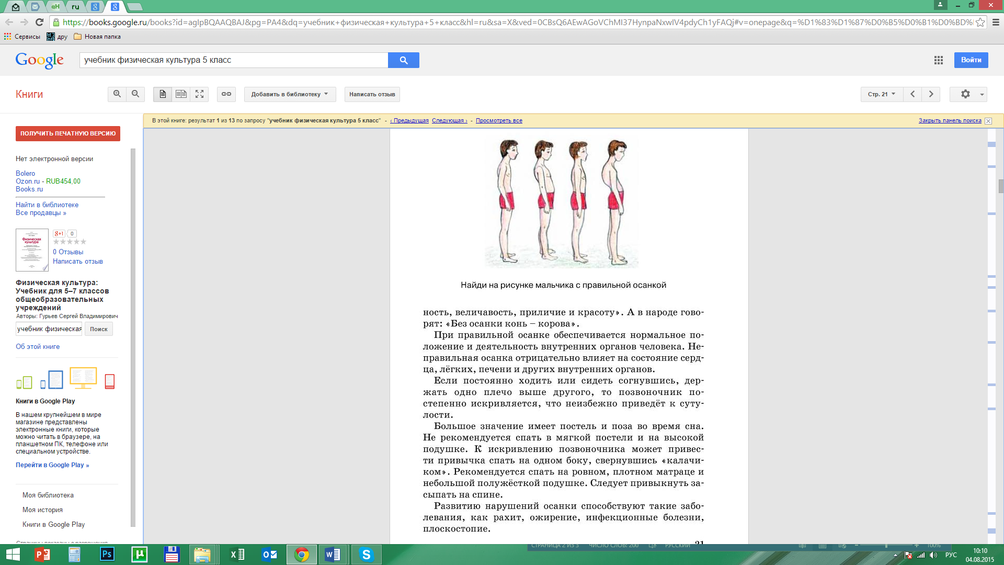Go to Предыдущая search result

(409, 120)
